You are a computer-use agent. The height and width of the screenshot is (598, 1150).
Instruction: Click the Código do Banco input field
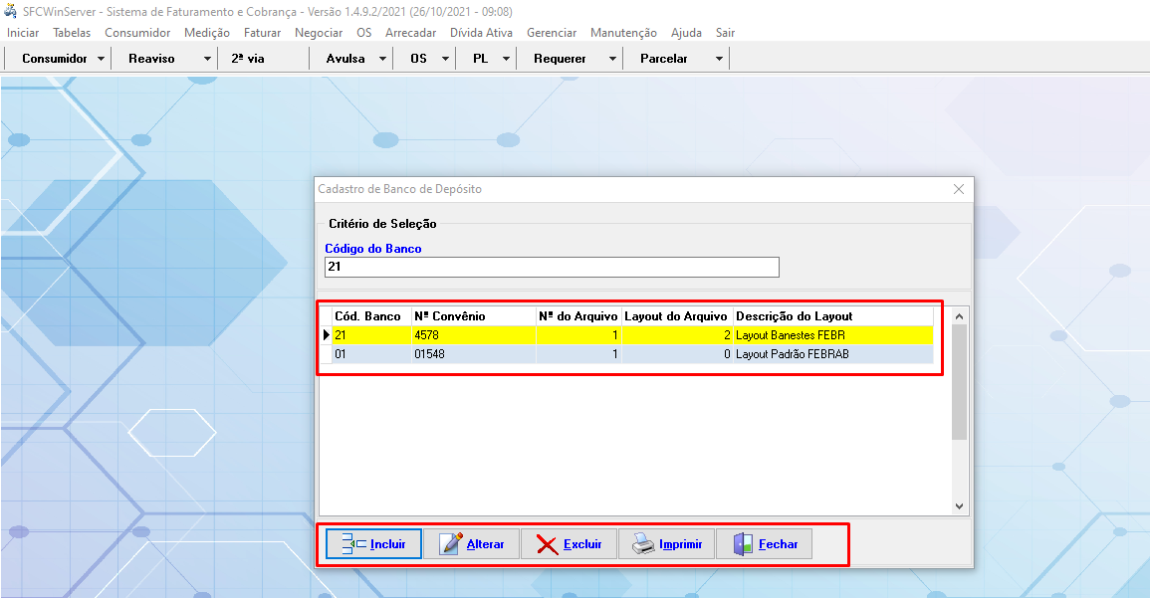tap(552, 267)
